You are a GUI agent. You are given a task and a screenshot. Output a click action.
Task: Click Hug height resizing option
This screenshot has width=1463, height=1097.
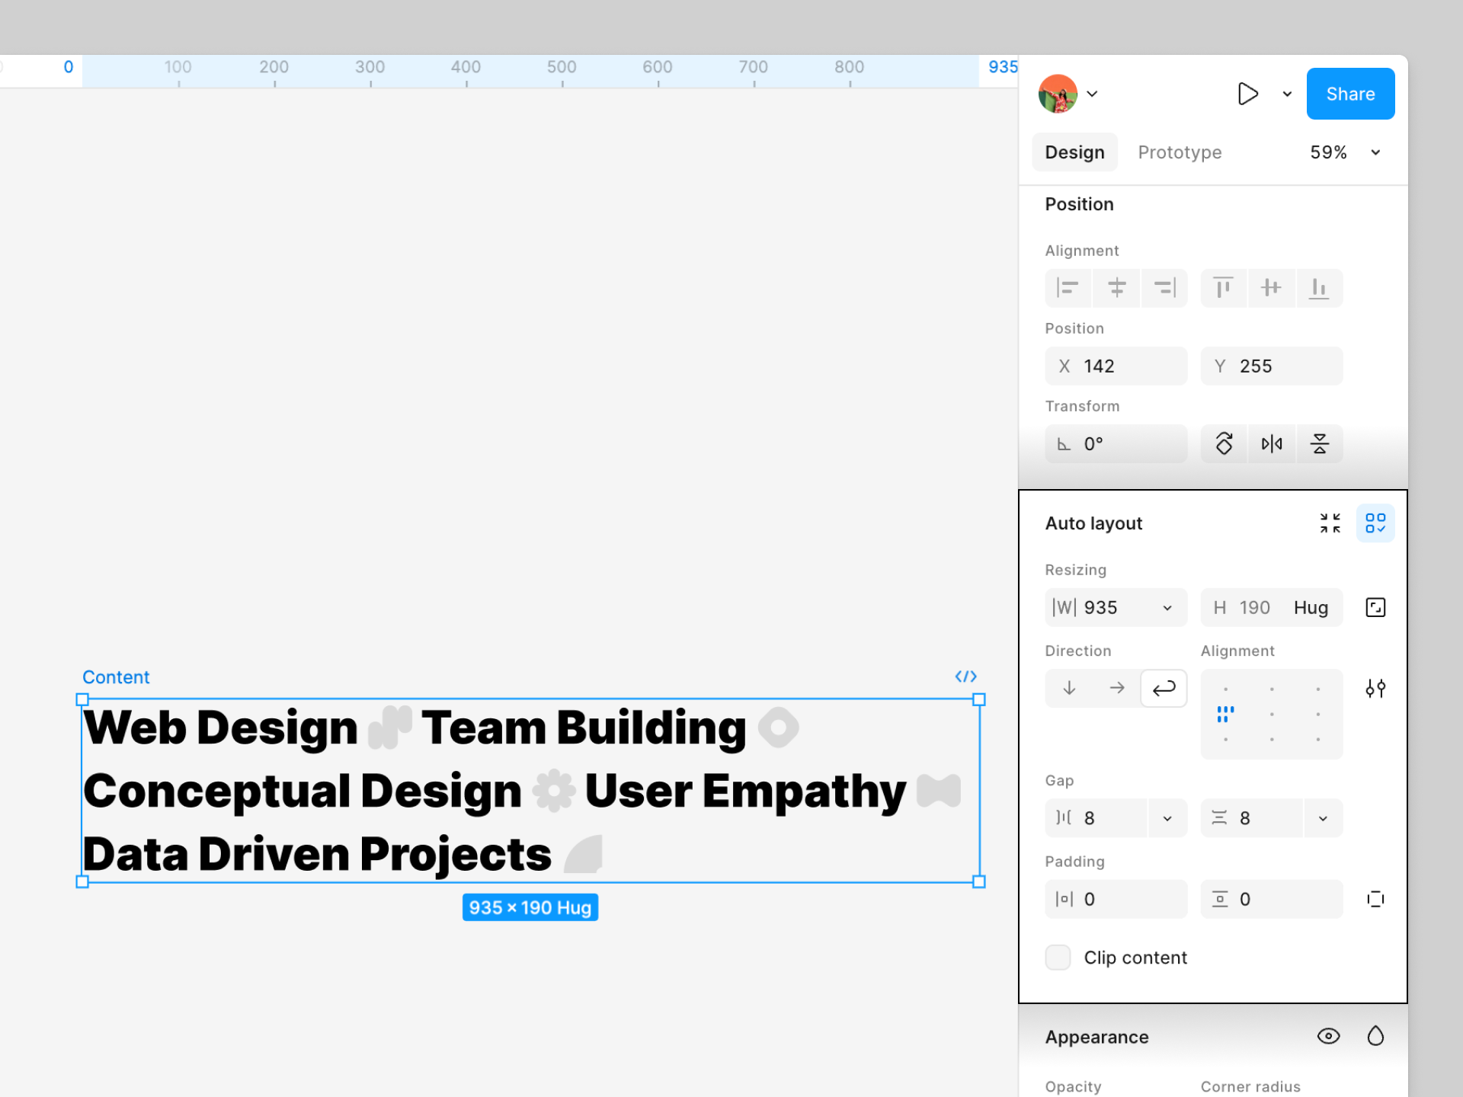click(1311, 607)
